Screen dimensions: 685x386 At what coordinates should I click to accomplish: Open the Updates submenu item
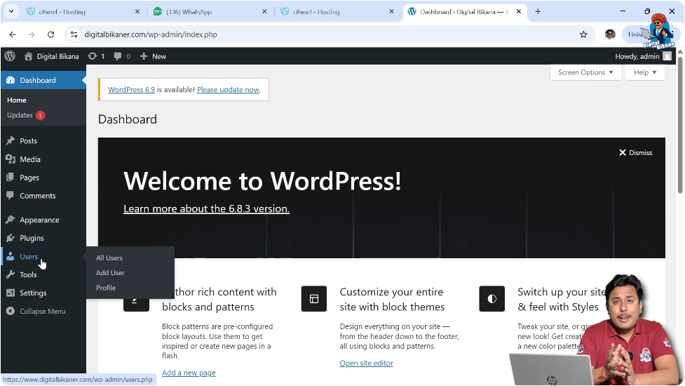(26, 115)
